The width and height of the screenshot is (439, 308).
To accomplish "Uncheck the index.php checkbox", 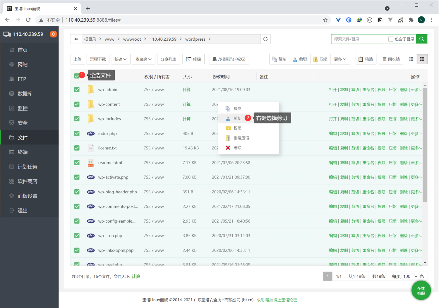I will pos(77,133).
